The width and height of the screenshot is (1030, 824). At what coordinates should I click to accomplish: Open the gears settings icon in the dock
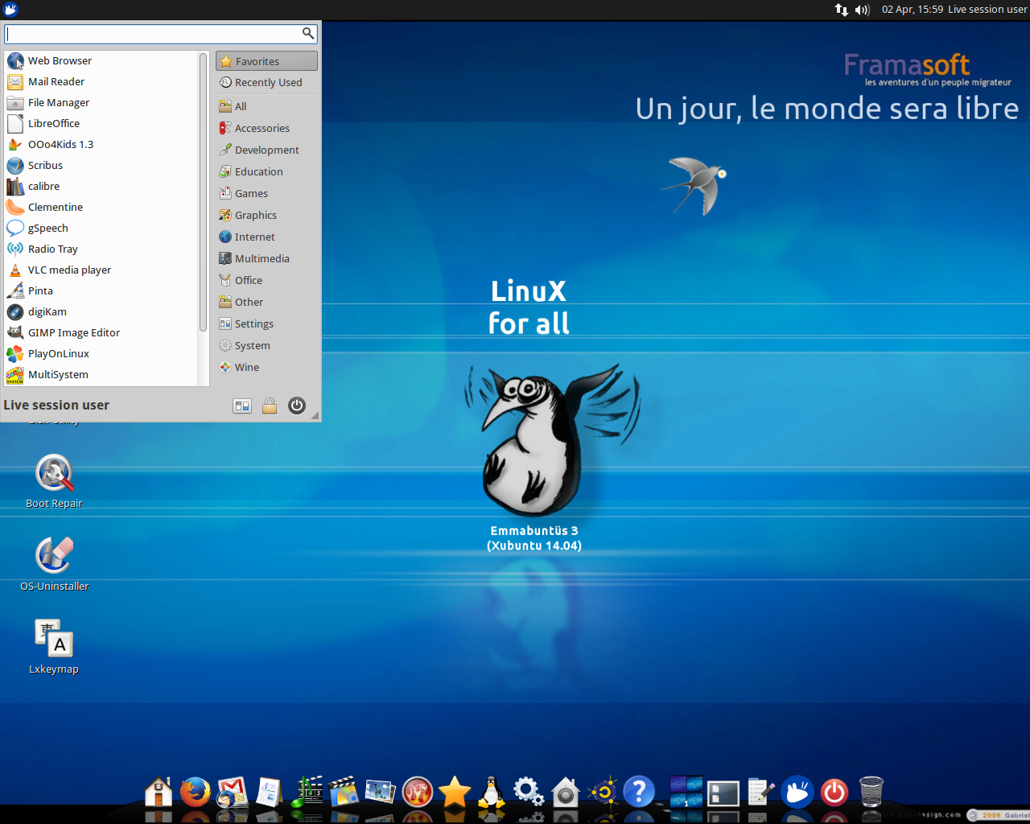529,792
